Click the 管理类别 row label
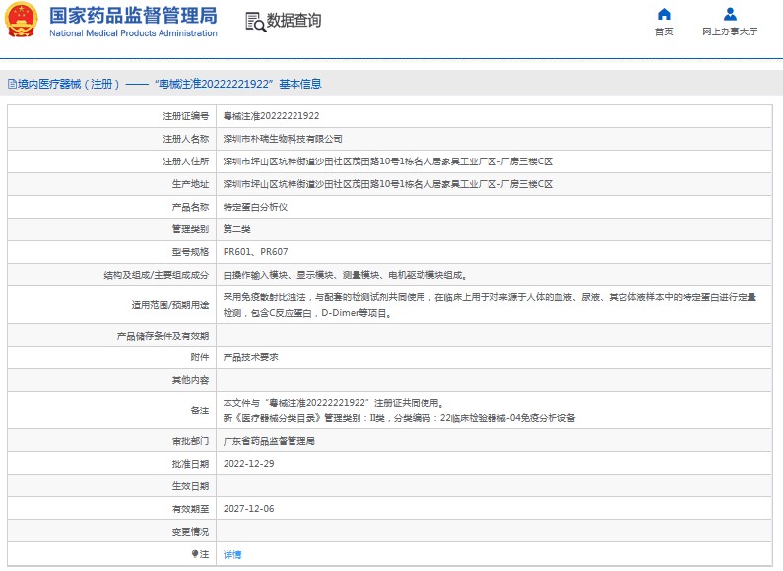 tap(190, 229)
